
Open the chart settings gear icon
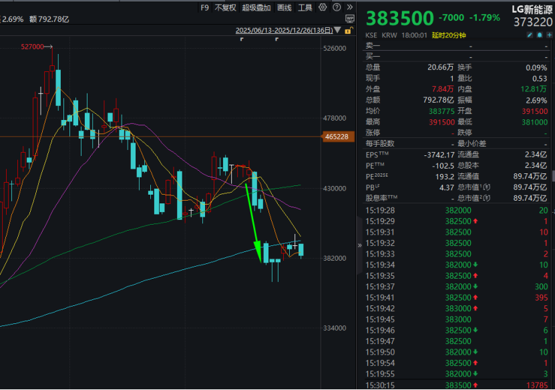coord(323,7)
